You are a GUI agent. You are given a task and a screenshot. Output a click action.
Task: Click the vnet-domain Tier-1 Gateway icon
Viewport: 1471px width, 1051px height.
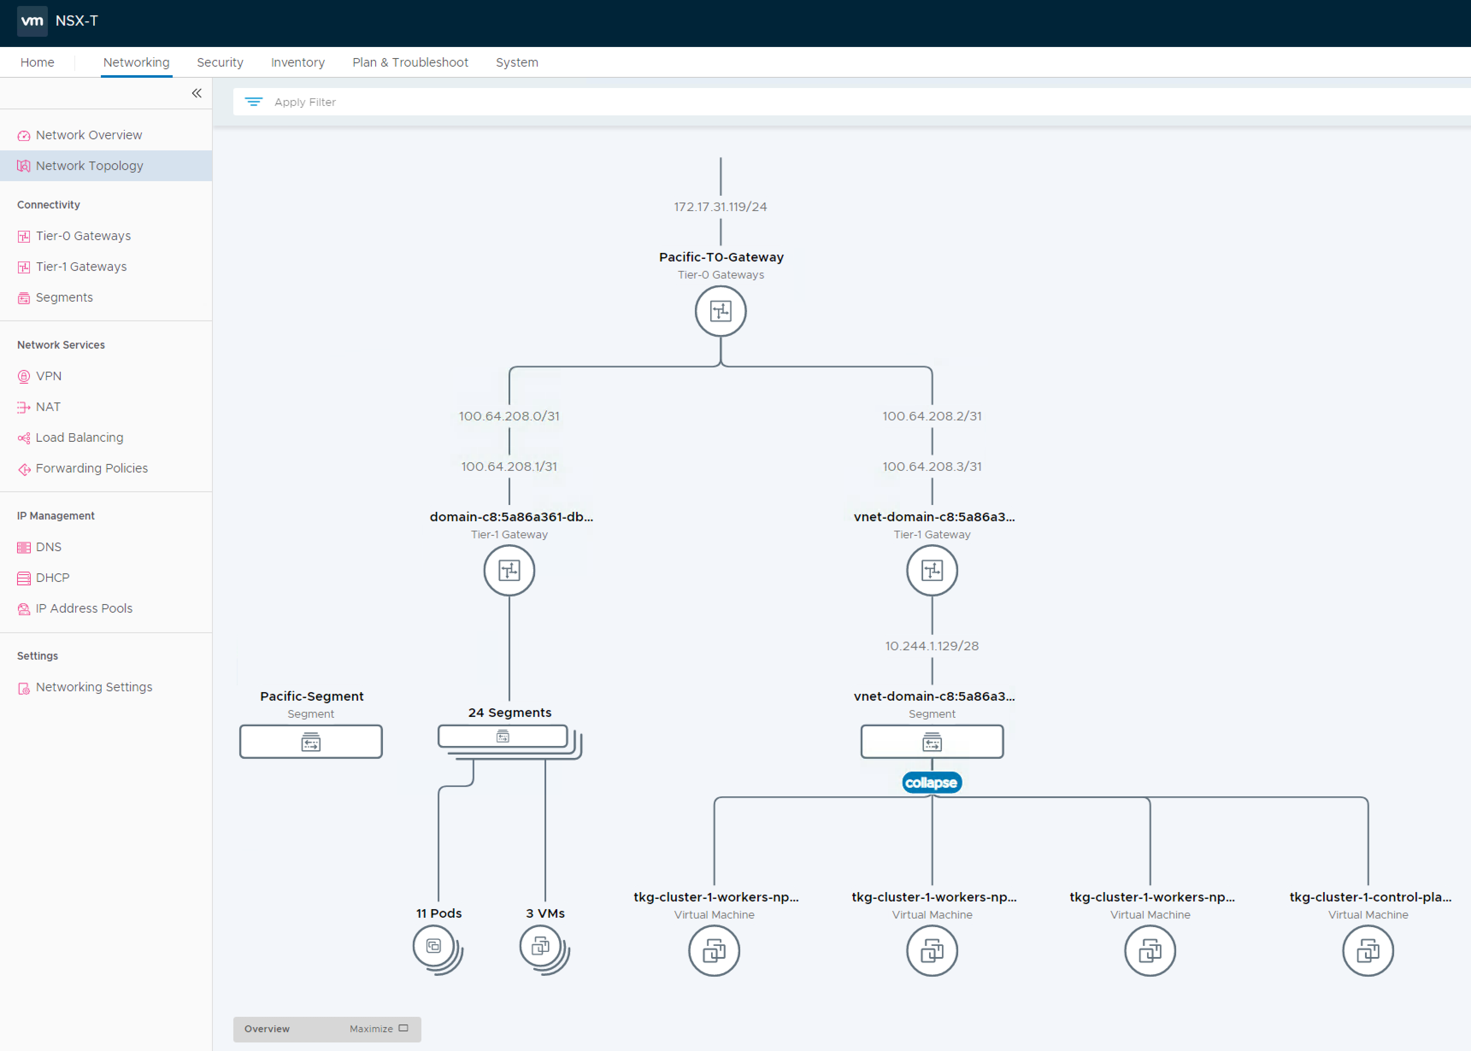coord(932,570)
